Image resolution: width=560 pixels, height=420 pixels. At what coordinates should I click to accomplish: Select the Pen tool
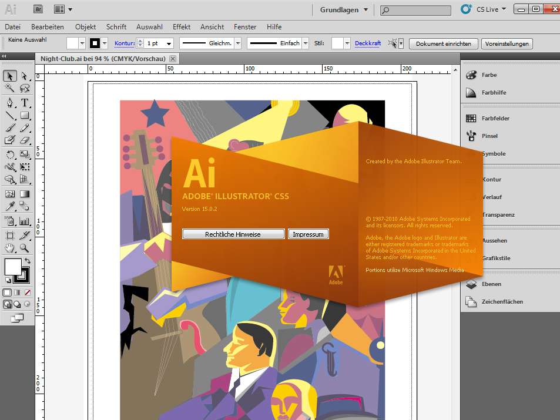(10, 103)
